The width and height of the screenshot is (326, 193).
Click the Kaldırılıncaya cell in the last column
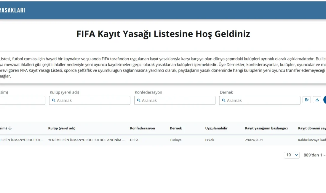[x=312, y=140]
